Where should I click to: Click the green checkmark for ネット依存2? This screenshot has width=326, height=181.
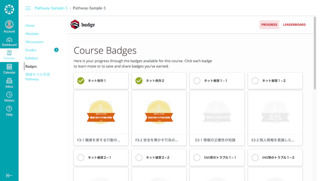tap(139, 81)
